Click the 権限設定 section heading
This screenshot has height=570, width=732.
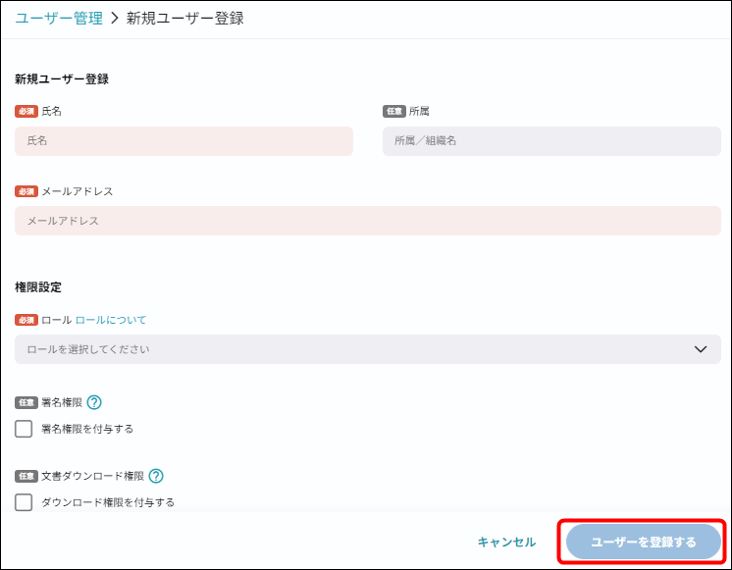[38, 287]
